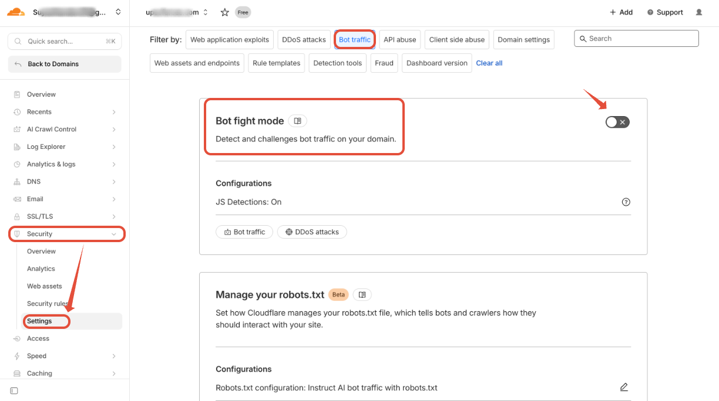This screenshot has height=401, width=719.
Task: Click Back to Domains button
Action: [65, 64]
